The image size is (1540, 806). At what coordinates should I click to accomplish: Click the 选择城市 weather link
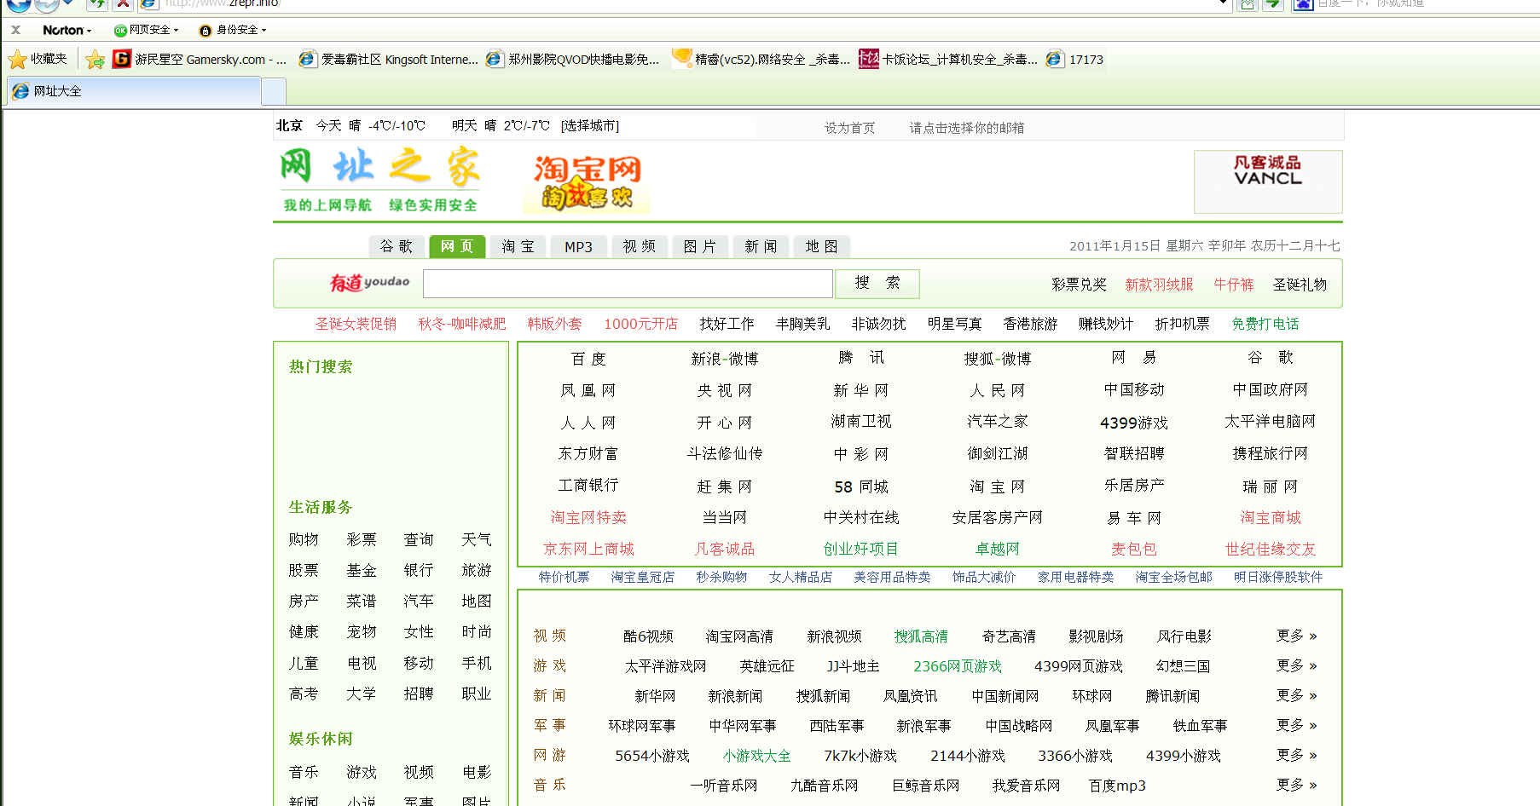point(590,125)
